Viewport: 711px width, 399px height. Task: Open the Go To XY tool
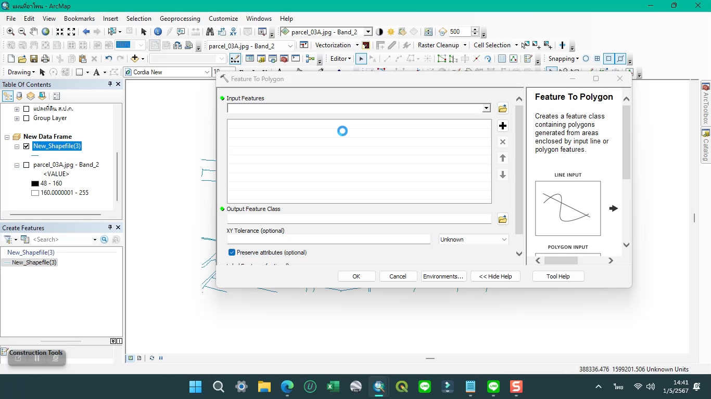click(233, 32)
